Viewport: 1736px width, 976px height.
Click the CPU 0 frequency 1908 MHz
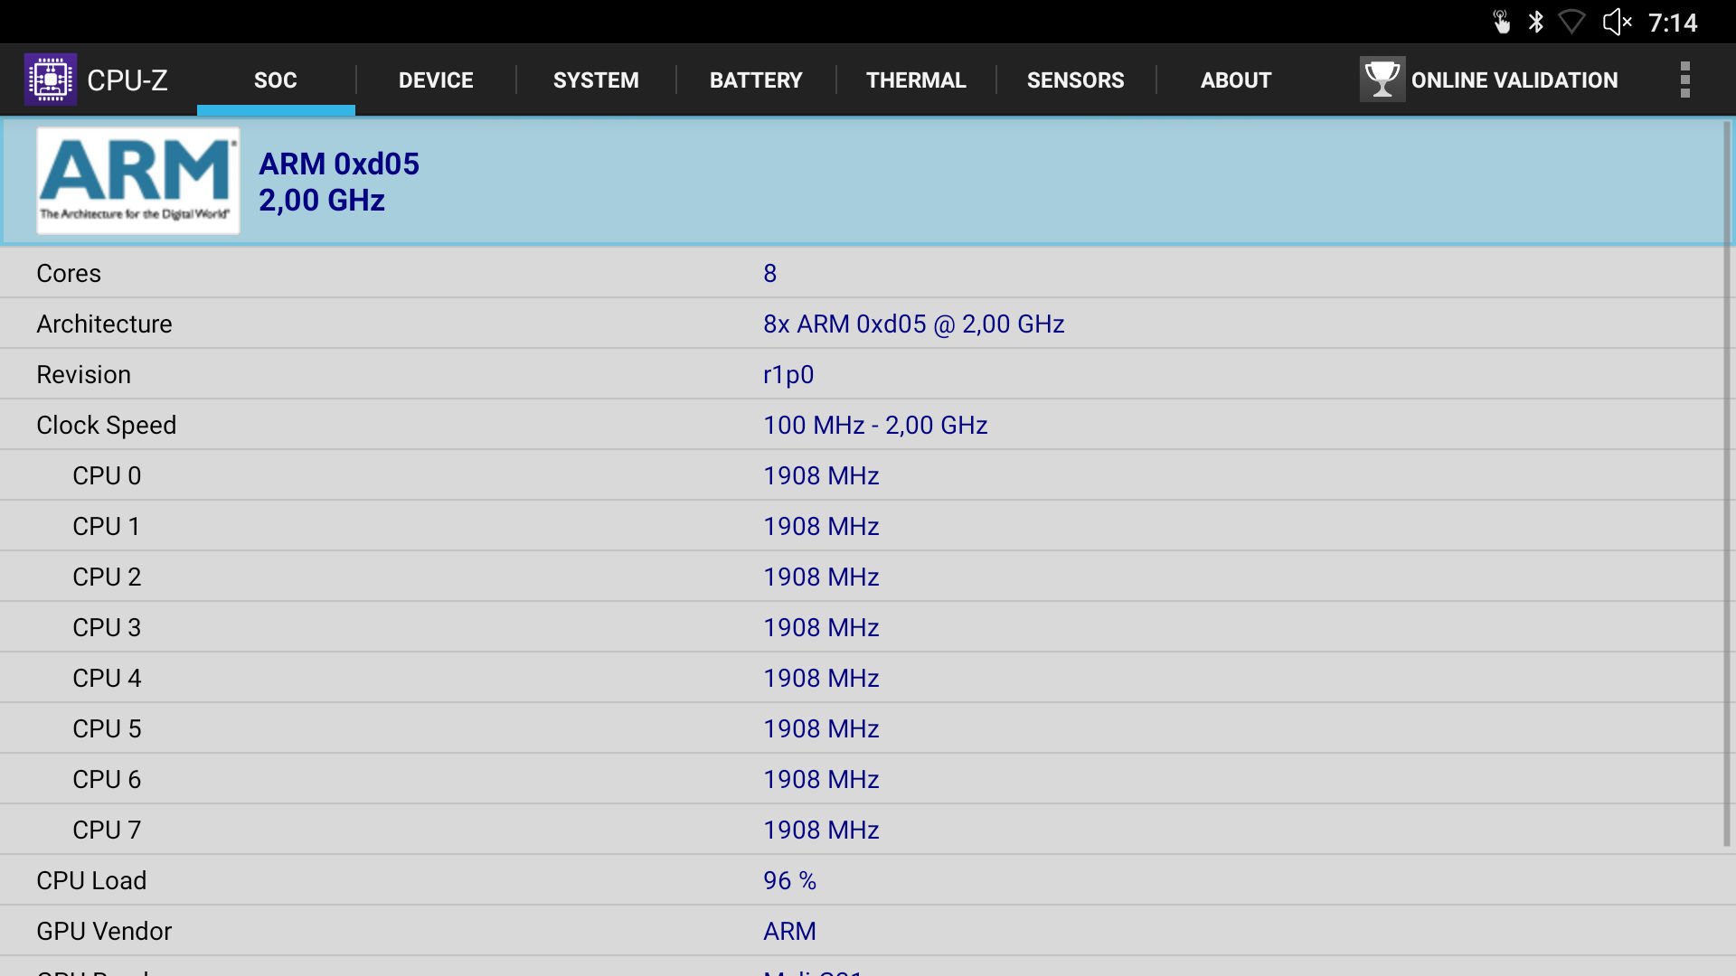(x=821, y=475)
